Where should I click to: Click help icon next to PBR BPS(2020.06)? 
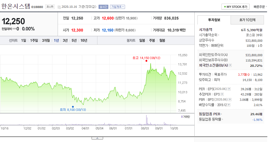point(230,100)
